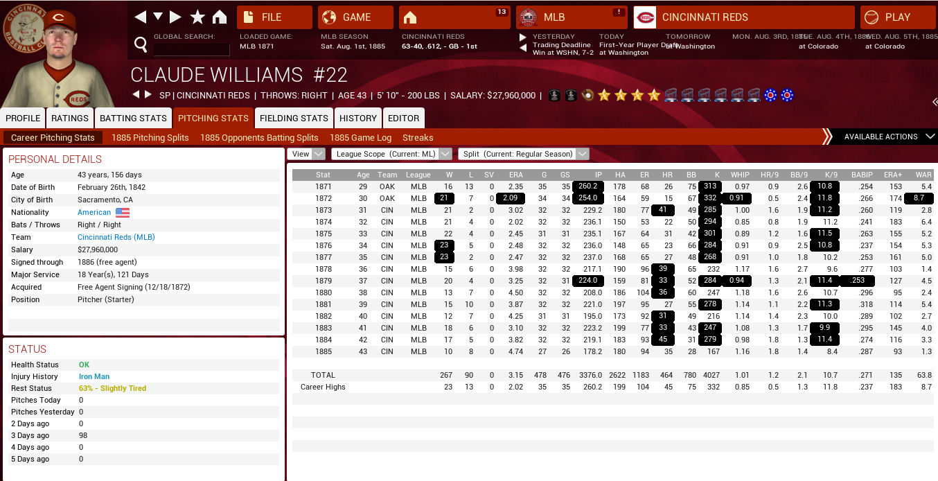Click the back navigation arrow icon

click(x=140, y=17)
